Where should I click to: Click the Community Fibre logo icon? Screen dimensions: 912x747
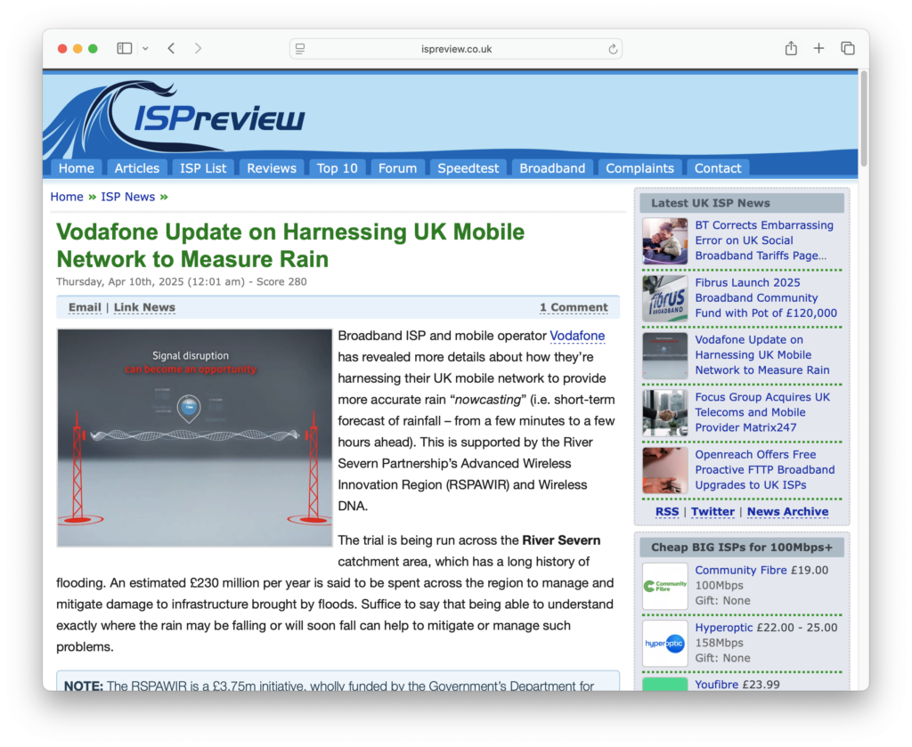664,586
